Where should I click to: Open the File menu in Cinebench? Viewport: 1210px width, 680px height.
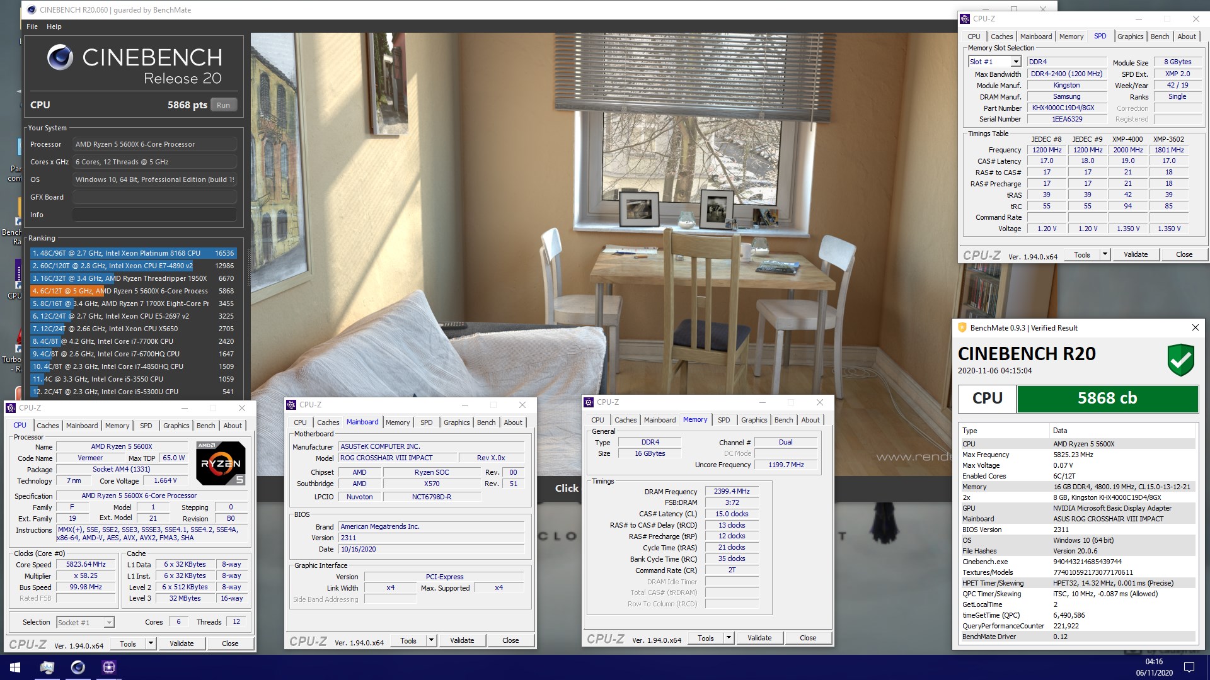click(x=32, y=26)
